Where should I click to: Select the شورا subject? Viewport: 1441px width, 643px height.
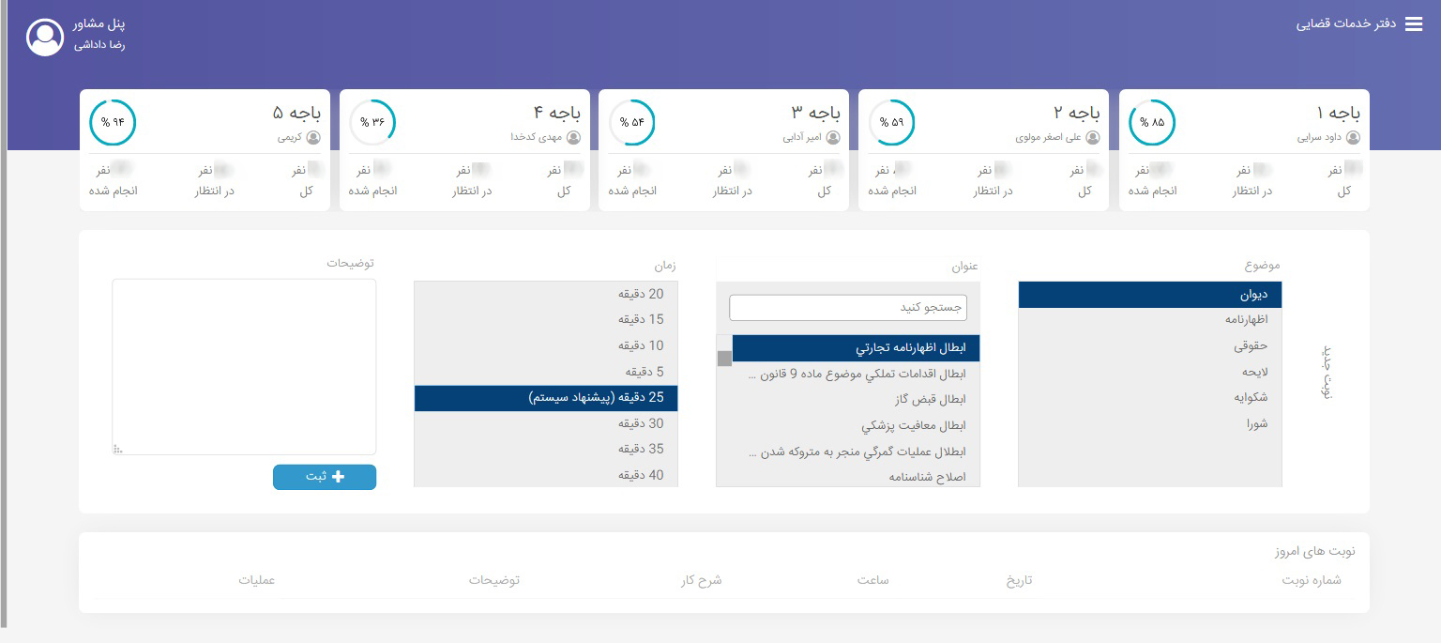point(1150,424)
